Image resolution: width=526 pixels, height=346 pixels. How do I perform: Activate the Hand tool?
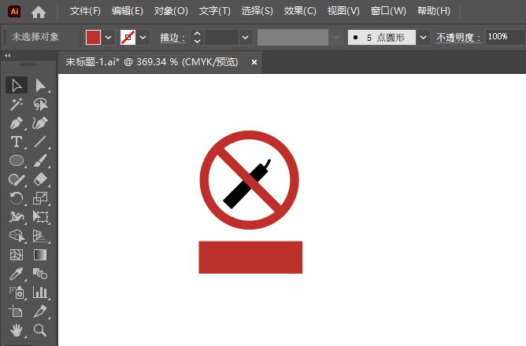click(x=17, y=330)
